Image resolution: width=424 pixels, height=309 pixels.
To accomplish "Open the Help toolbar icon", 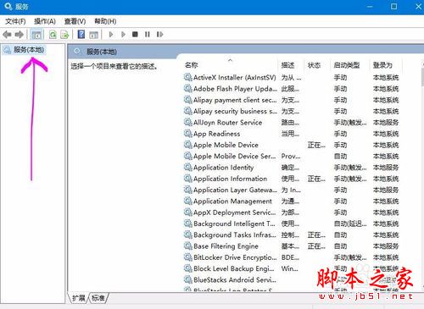I will tap(81, 35).
